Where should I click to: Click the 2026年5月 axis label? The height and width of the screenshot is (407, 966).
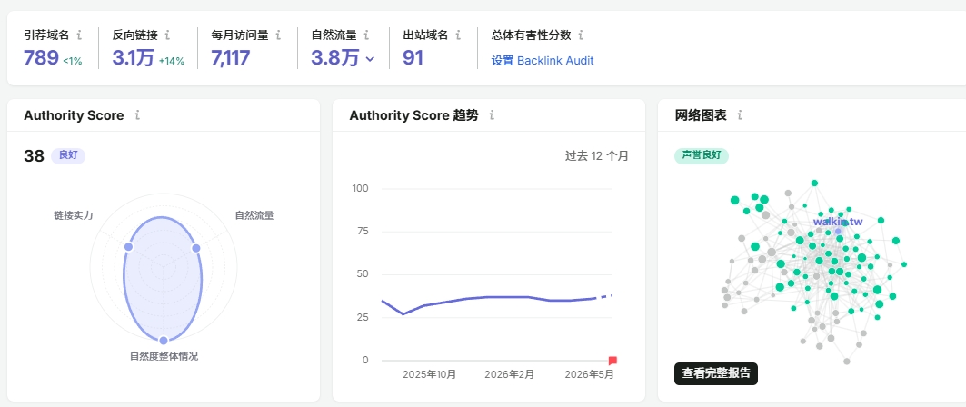coord(590,374)
